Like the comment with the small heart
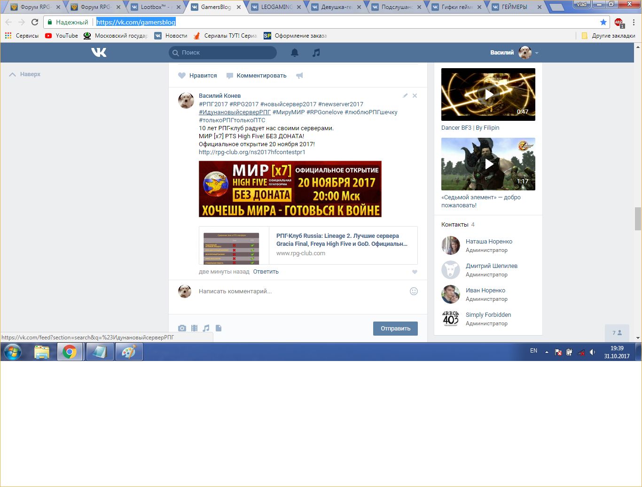 coord(415,272)
